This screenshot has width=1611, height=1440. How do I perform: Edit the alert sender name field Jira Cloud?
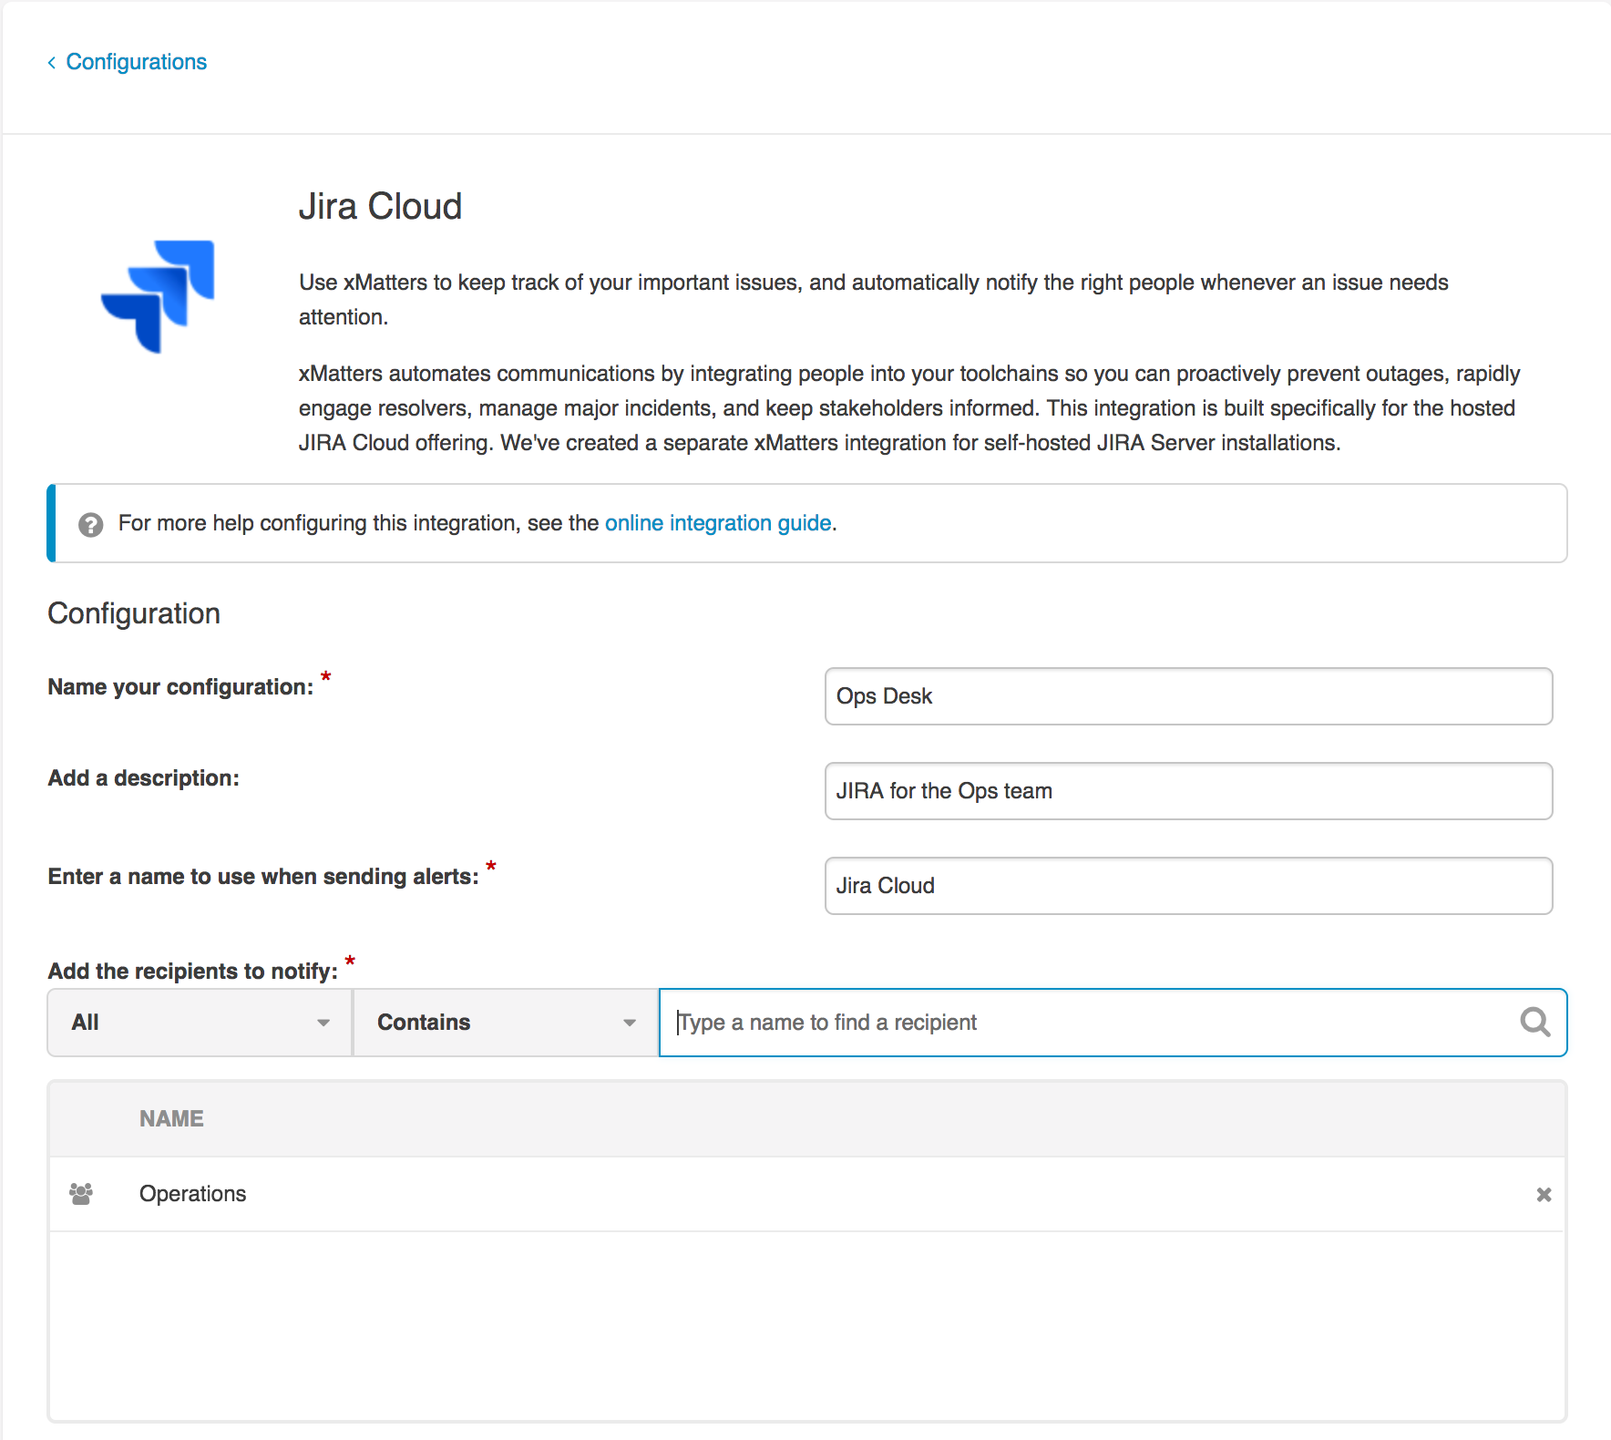1188,886
